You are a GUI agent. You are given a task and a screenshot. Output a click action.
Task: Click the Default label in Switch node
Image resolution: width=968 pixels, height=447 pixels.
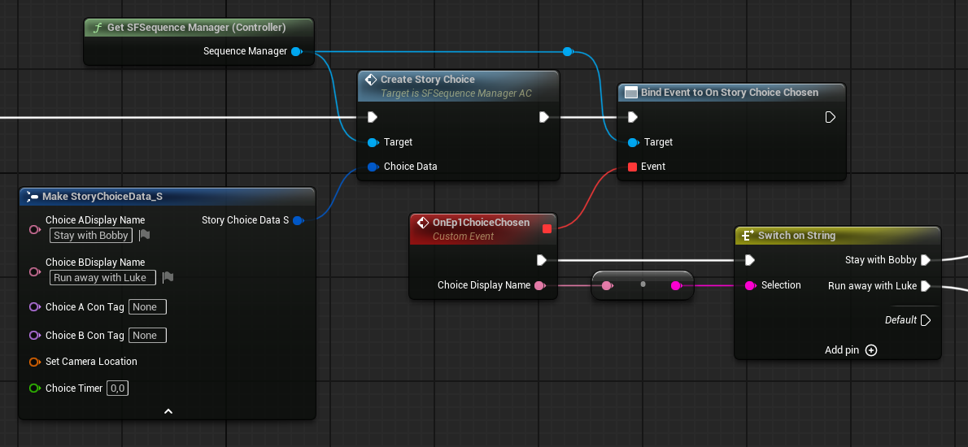(900, 320)
